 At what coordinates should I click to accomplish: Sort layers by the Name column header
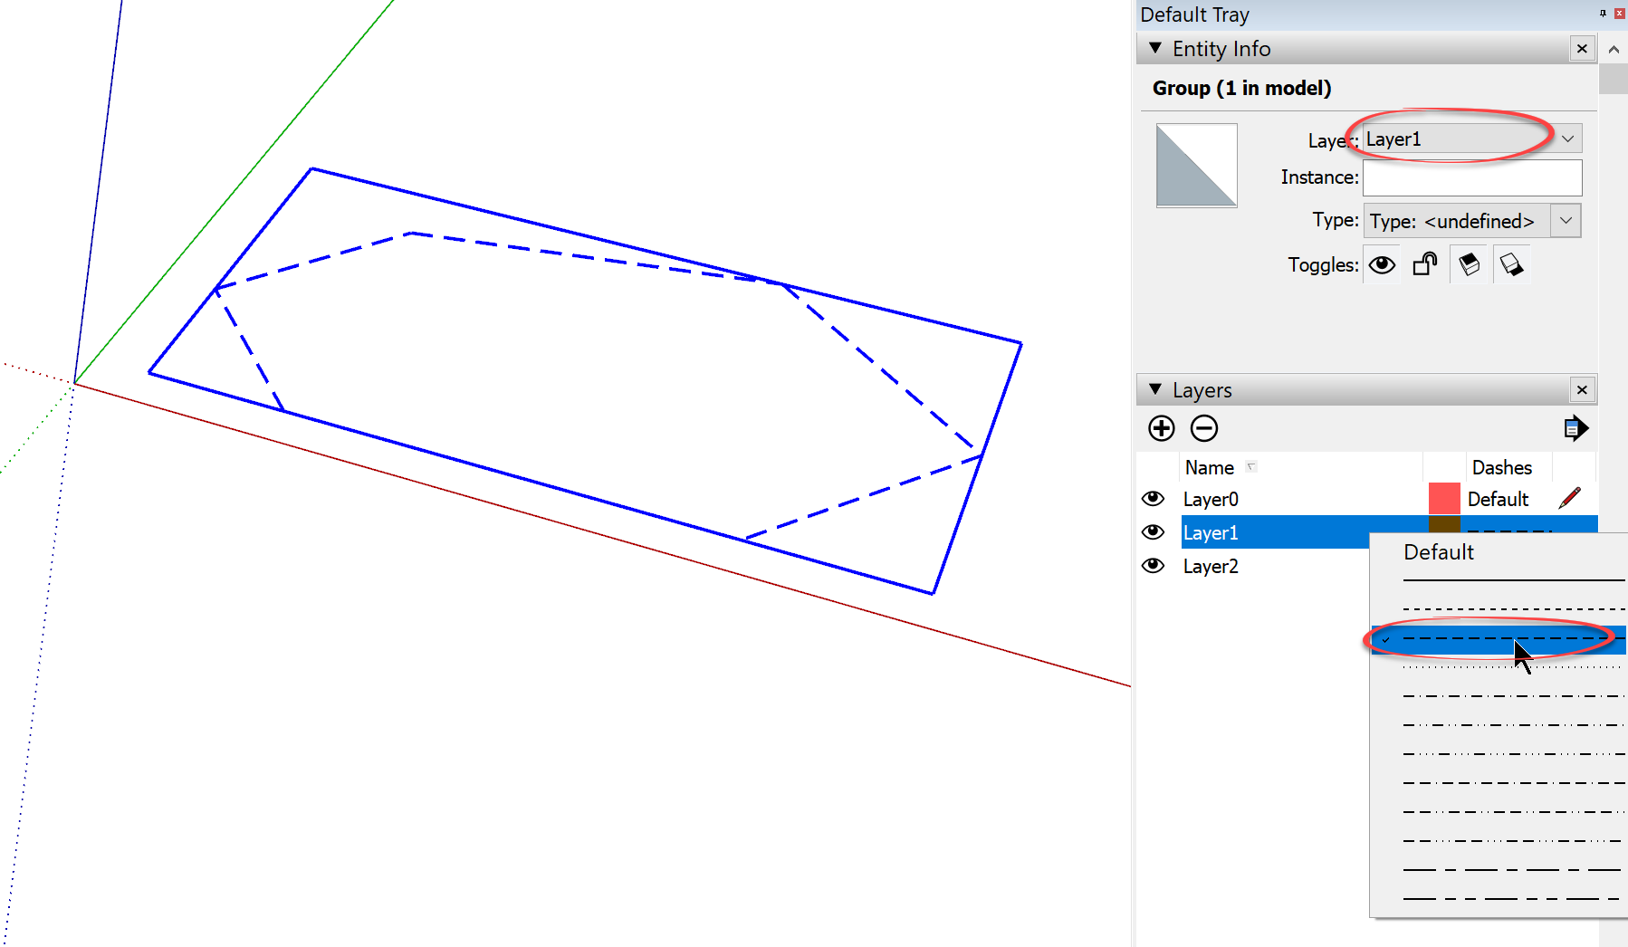coord(1209,467)
